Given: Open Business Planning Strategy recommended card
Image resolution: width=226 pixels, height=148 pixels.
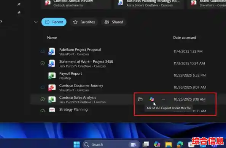Looking at the screenshot, I should [149, 4].
